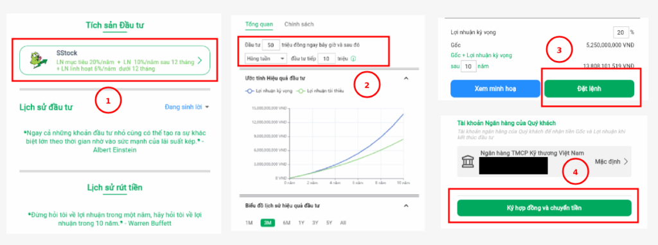Toggle the Lợi nhuận tối thiểu legend marker
658x245 pixels.
coord(301,90)
